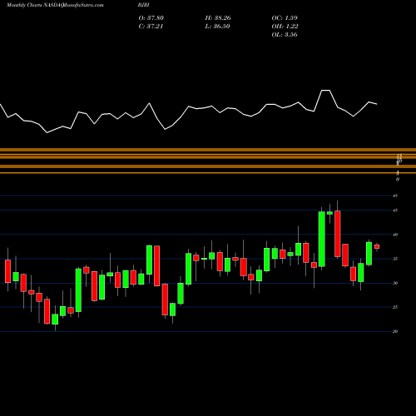Click the 20 price axis label
This screenshot has height=416, width=416.
click(x=395, y=332)
